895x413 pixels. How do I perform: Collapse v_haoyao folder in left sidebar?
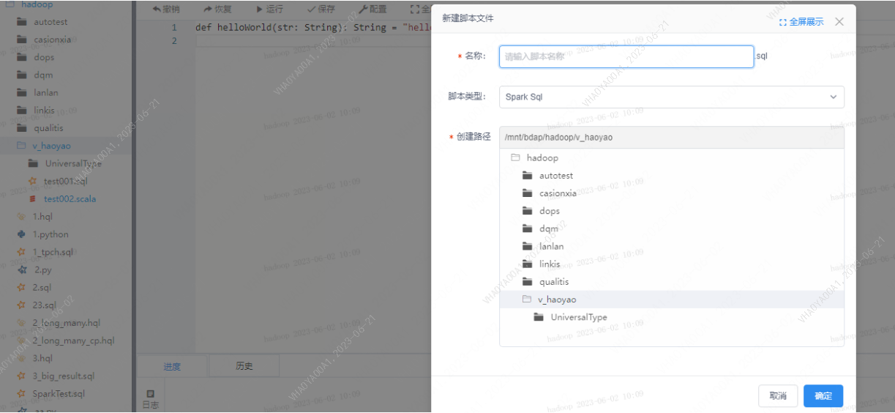(x=22, y=146)
